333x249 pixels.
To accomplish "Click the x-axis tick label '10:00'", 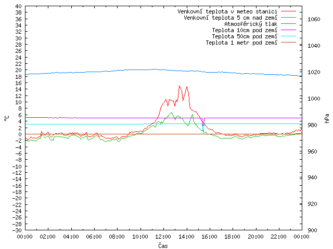I will (140, 237).
